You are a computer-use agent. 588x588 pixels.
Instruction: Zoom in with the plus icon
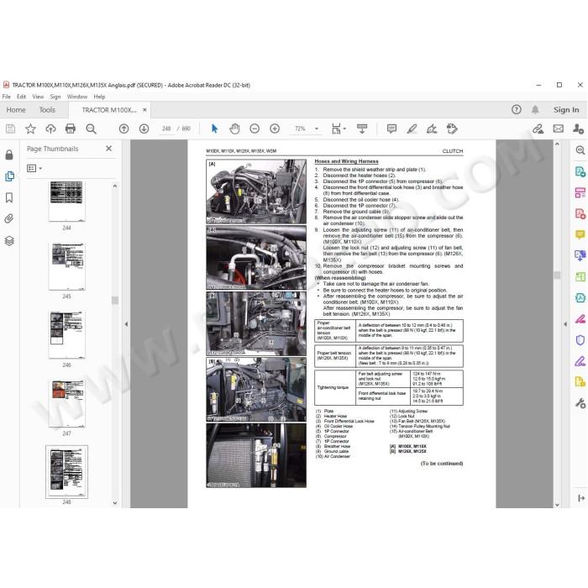pyautogui.click(x=275, y=129)
